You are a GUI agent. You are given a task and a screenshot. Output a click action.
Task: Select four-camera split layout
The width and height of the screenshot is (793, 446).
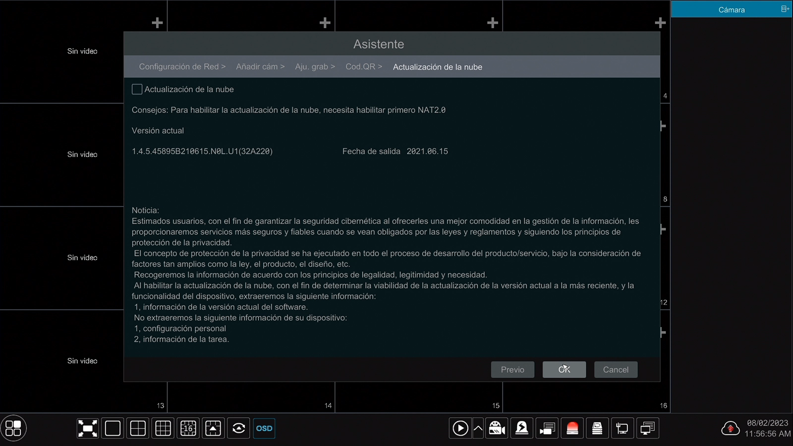coord(138,428)
